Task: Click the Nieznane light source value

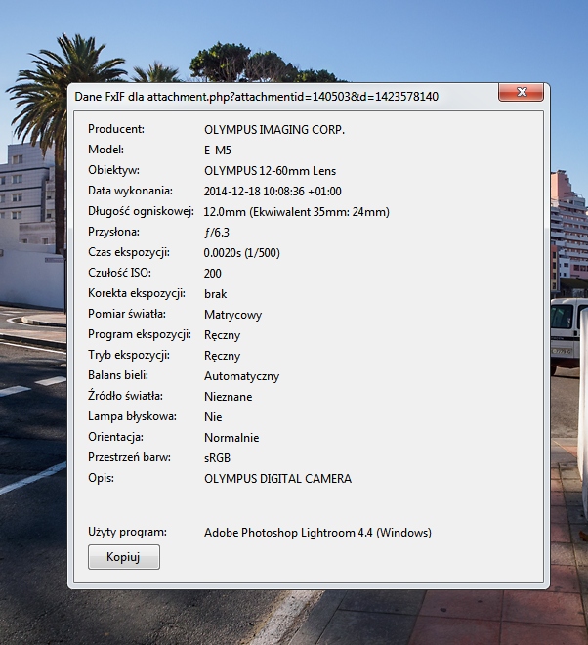Action: click(x=228, y=397)
